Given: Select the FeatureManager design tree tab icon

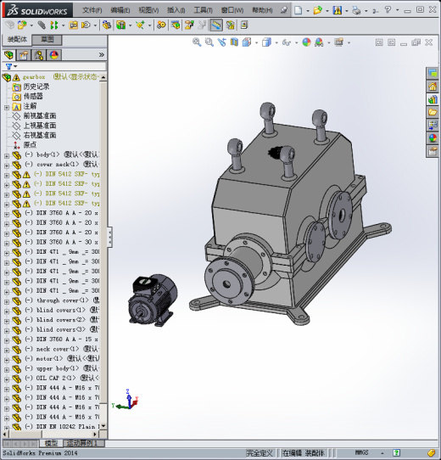Looking at the screenshot, I should [x=9, y=55].
